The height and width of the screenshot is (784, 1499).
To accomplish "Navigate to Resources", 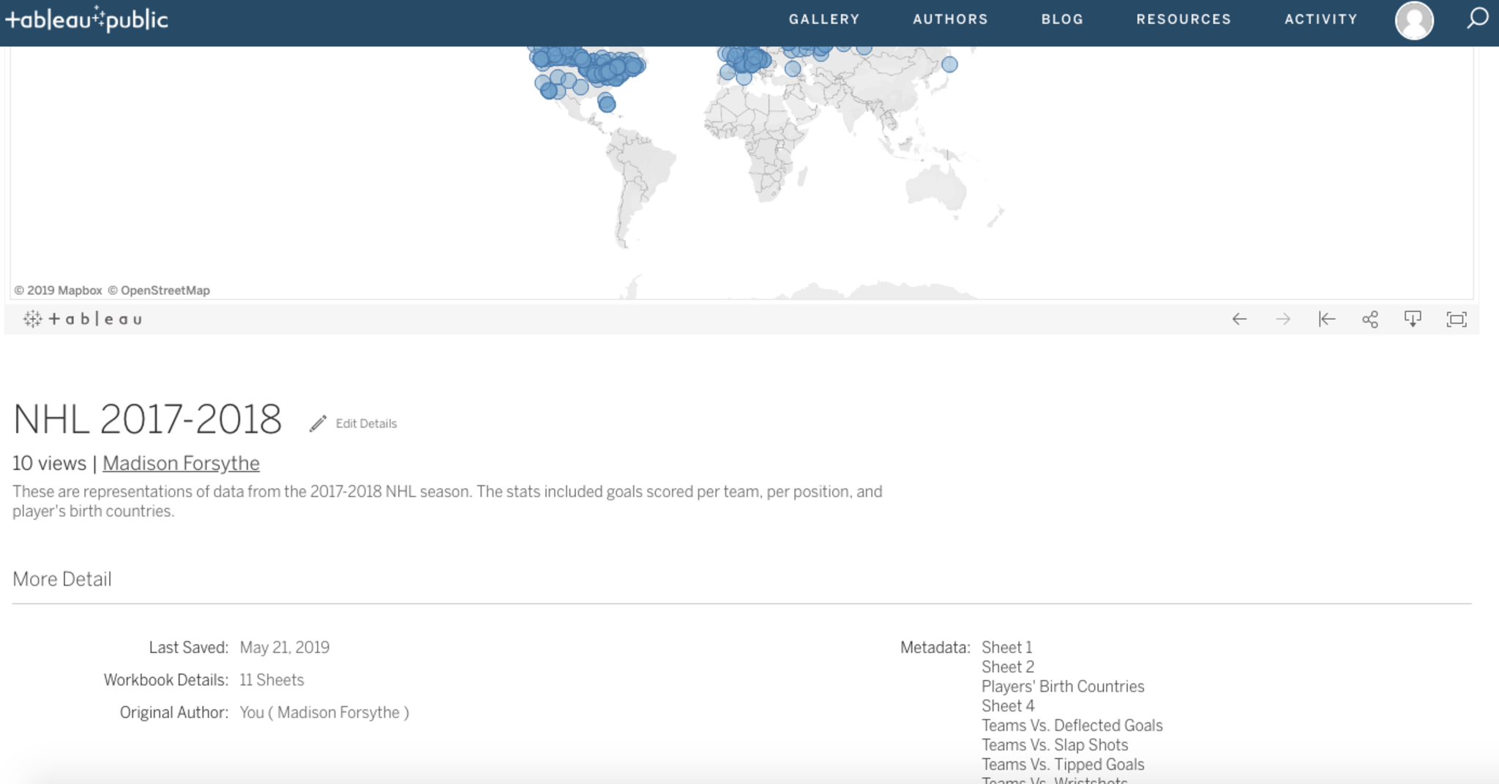I will point(1184,19).
